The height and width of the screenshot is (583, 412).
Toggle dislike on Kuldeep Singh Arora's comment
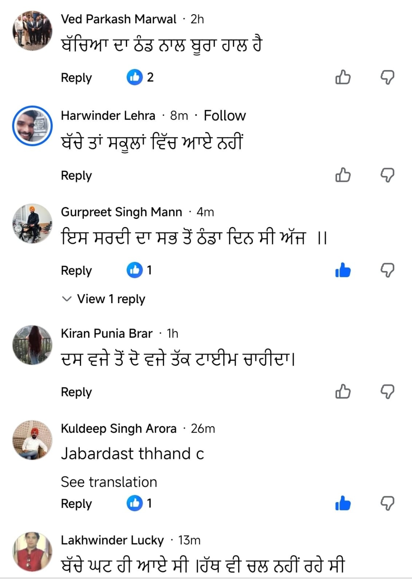pos(388,504)
